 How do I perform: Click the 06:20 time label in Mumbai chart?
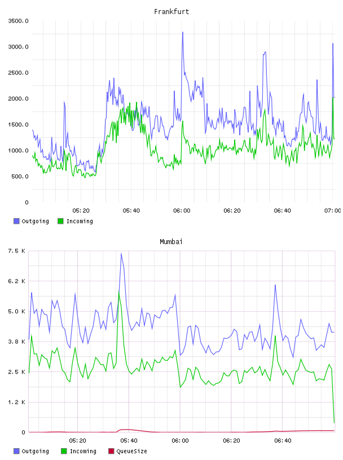click(231, 441)
